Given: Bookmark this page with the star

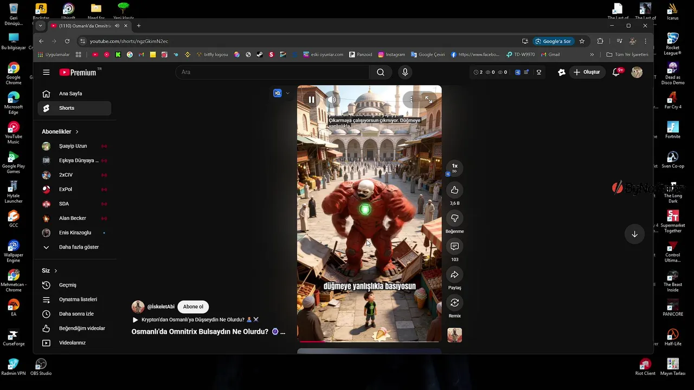Looking at the screenshot, I should click(x=582, y=41).
